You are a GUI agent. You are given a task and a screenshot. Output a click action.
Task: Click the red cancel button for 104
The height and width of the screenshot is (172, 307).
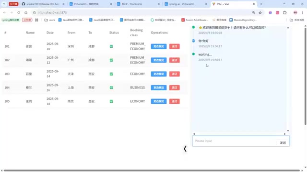pyautogui.click(x=174, y=87)
